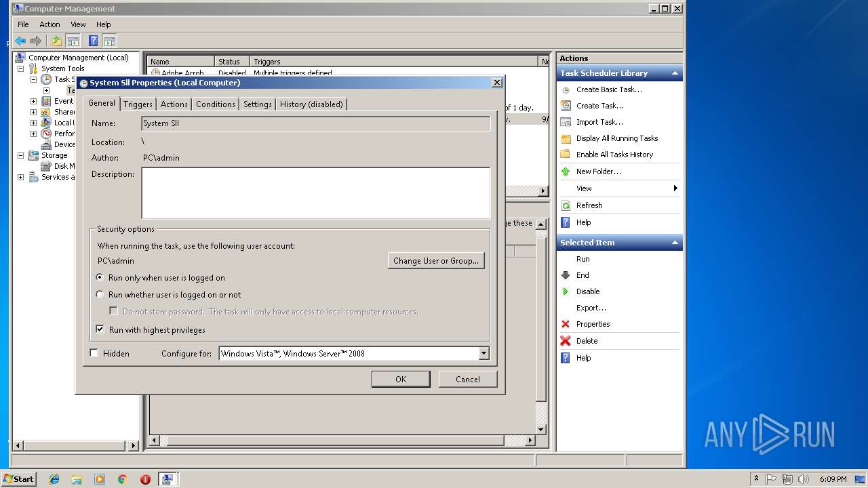The image size is (868, 488).
Task: Expand the Shared Folders node
Action: (x=33, y=112)
